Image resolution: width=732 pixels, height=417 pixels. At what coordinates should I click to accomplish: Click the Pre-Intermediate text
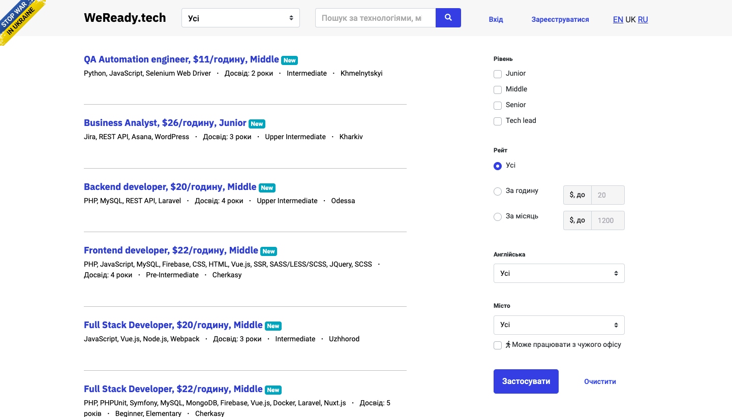(172, 275)
